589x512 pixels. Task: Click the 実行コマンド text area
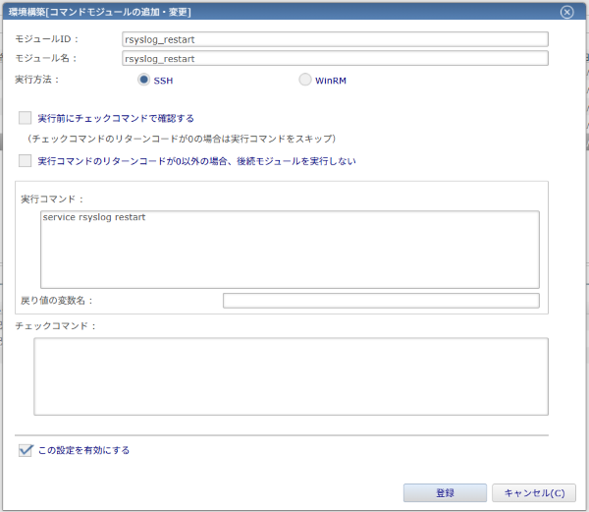(290, 249)
